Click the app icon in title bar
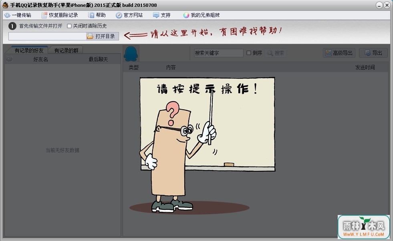This screenshot has width=393, height=241. 5,5
